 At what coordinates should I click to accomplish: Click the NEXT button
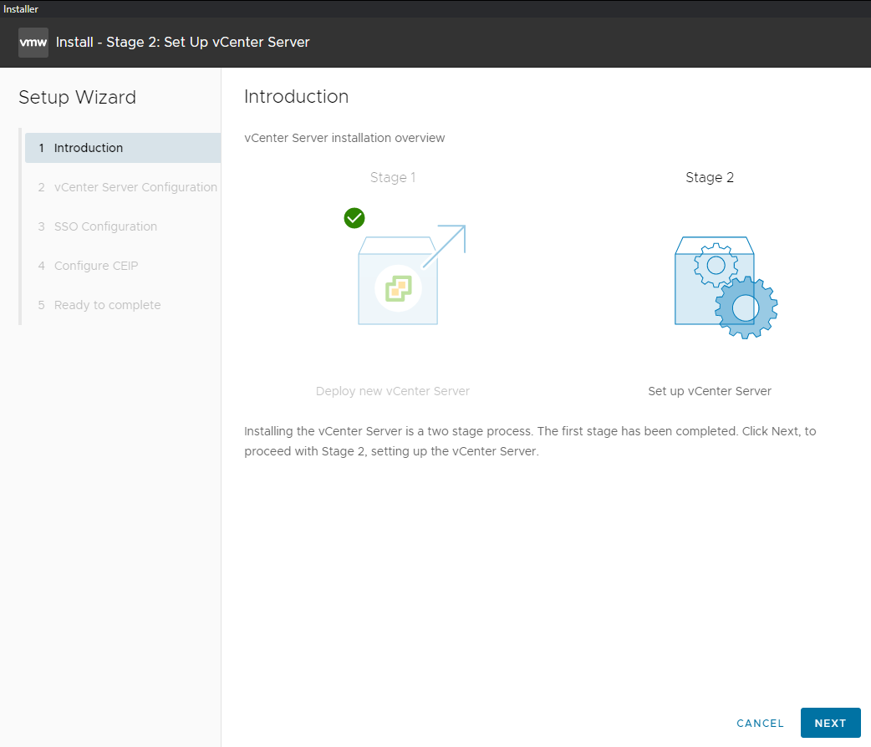click(830, 723)
